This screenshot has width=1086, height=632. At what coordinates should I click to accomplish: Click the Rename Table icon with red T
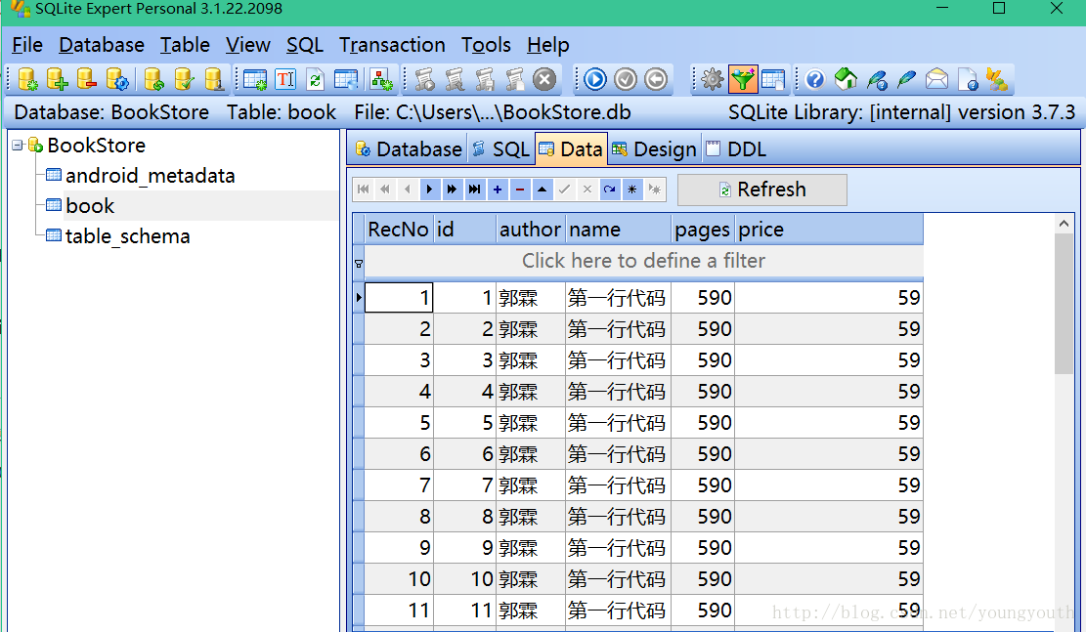pyautogui.click(x=285, y=79)
